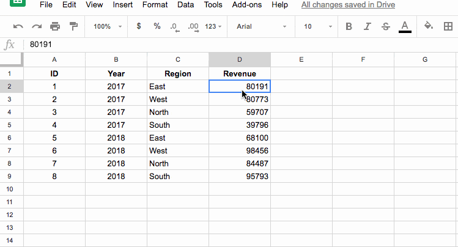Format as percent icon
Viewport: 458px width, 247px height.
[x=157, y=26]
